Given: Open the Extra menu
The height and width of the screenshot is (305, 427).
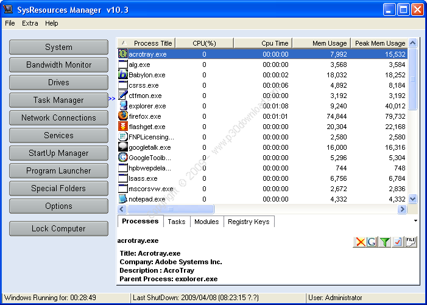Looking at the screenshot, I should (x=30, y=23).
